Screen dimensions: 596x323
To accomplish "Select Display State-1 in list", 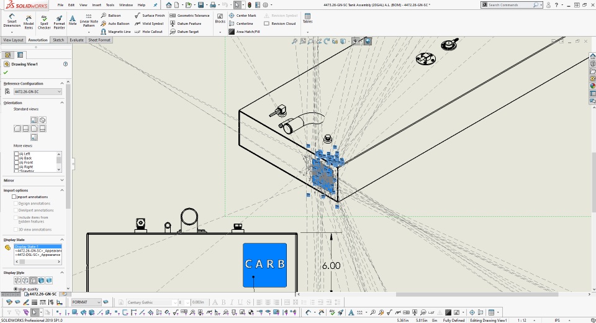I will 38,247.
